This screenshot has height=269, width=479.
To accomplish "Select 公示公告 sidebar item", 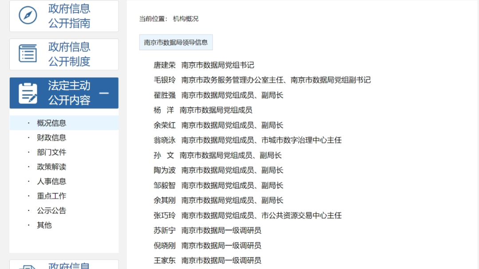I will point(51,210).
